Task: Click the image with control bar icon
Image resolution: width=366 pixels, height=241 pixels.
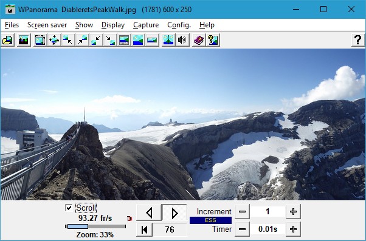Action: pyautogui.click(x=124, y=40)
